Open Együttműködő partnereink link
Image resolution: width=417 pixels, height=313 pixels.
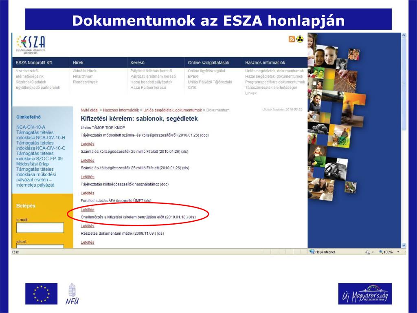pos(38,88)
